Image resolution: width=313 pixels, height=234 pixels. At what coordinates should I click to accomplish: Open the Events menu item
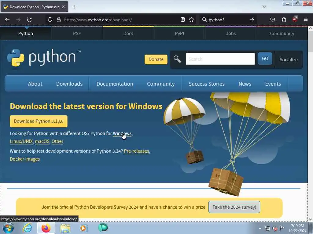tap(273, 84)
